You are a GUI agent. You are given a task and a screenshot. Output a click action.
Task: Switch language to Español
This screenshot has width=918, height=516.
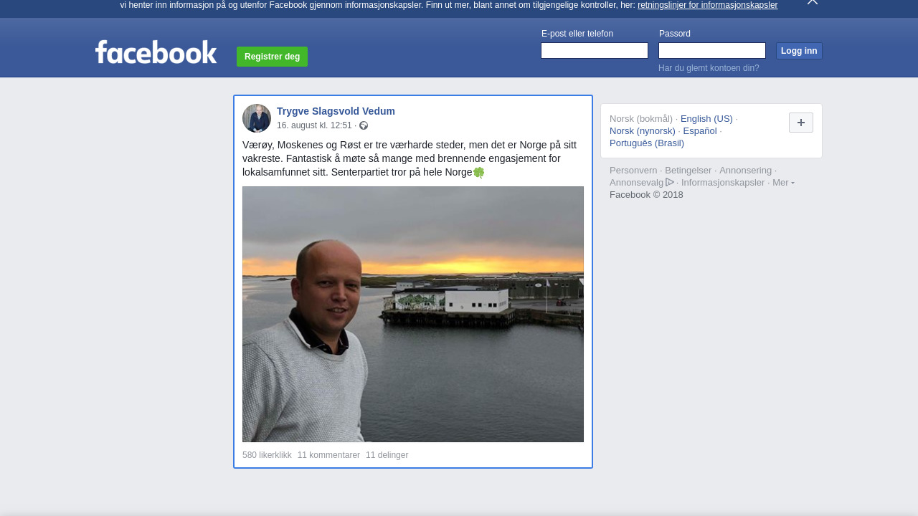[x=700, y=131]
